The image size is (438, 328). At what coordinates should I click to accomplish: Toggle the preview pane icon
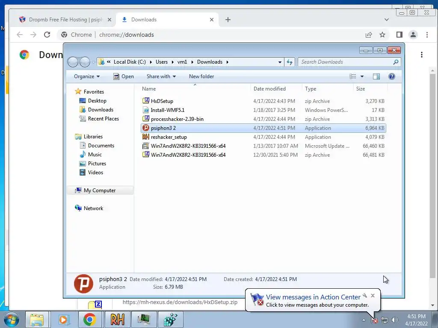[x=376, y=76]
